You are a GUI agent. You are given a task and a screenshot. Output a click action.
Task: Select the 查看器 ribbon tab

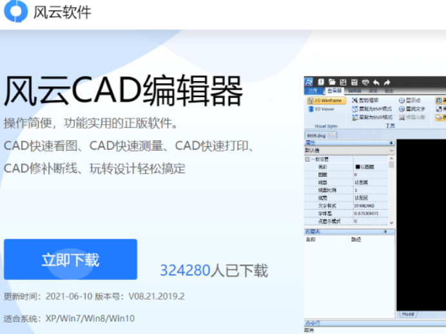pos(334,91)
